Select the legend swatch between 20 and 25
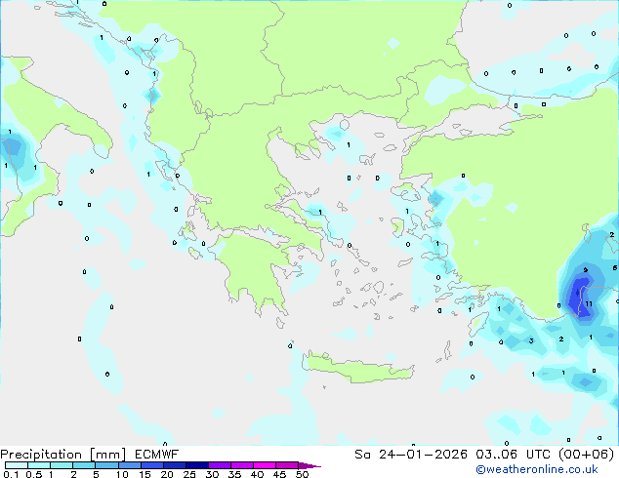619x478 pixels. point(175,465)
